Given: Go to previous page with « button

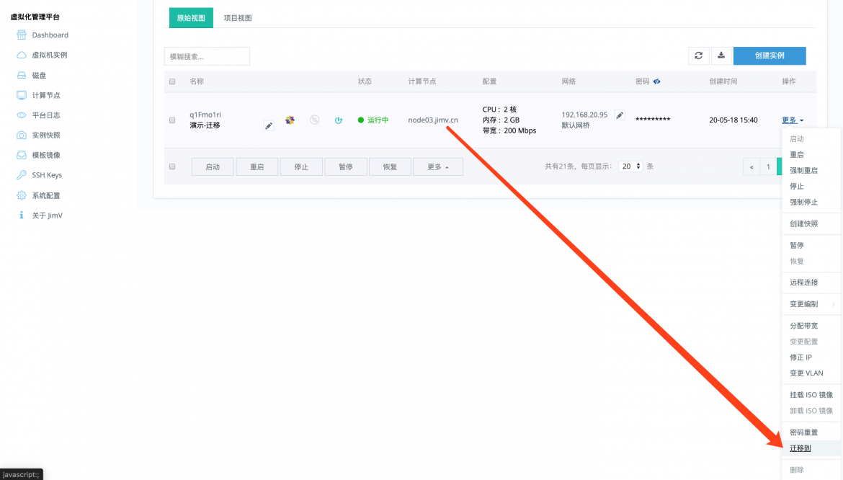Looking at the screenshot, I should pos(751,166).
